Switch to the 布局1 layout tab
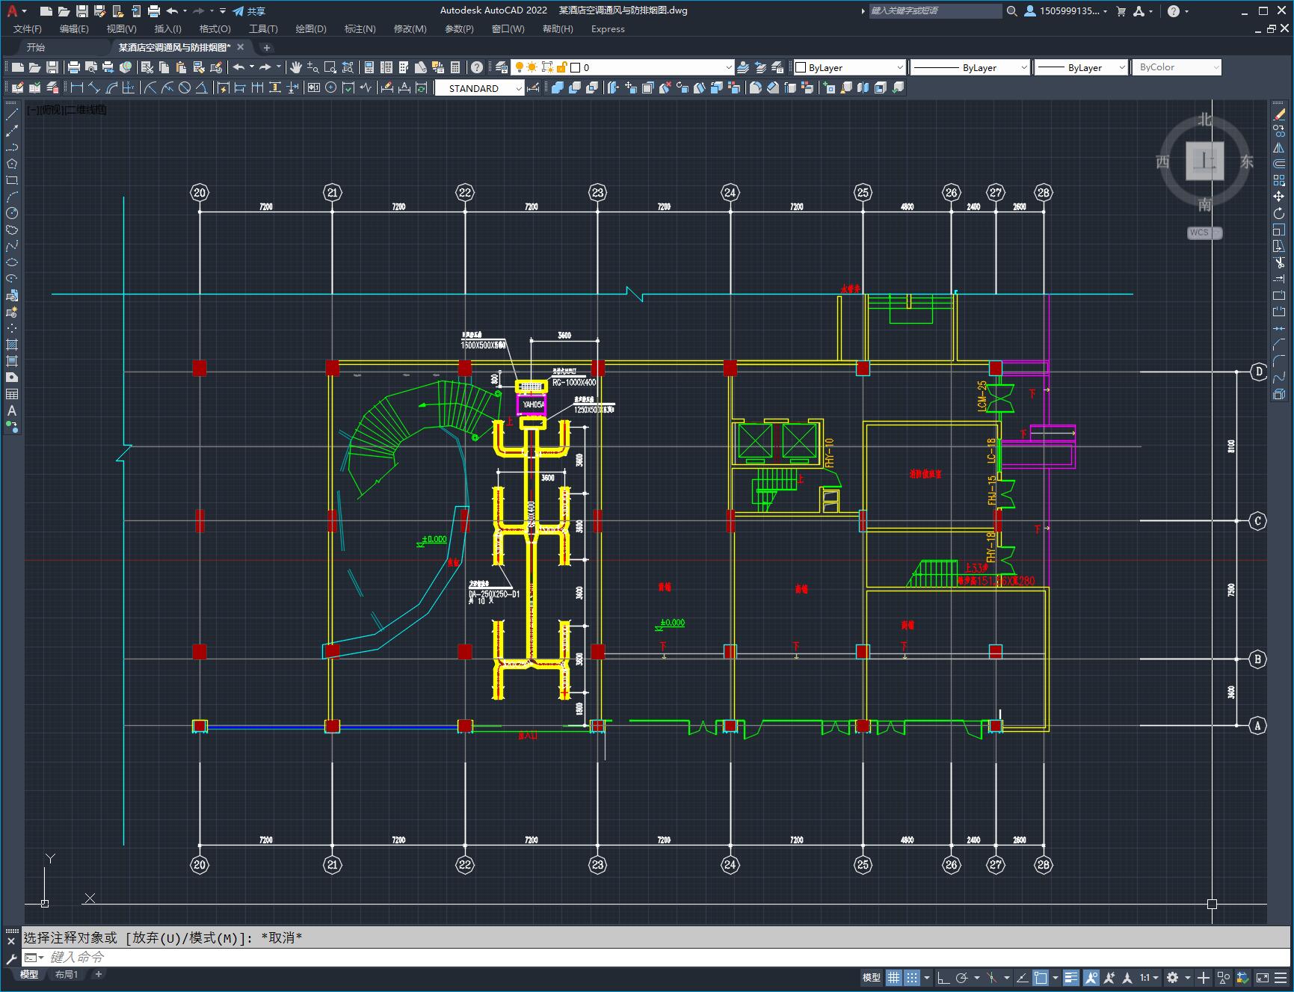 point(67,974)
